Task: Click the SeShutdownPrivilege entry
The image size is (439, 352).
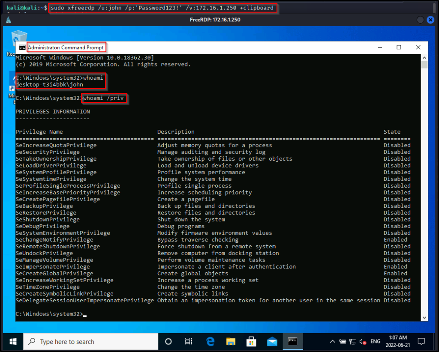Action: (48, 220)
